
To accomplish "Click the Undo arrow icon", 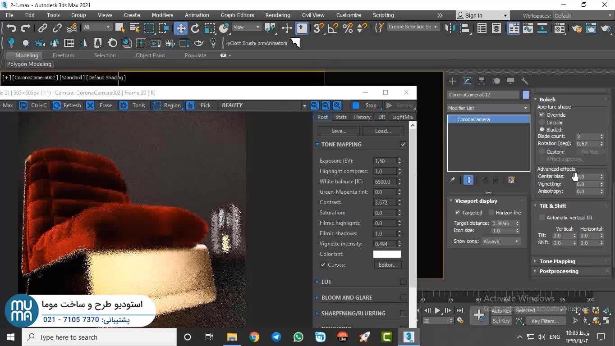I will pyautogui.click(x=11, y=28).
